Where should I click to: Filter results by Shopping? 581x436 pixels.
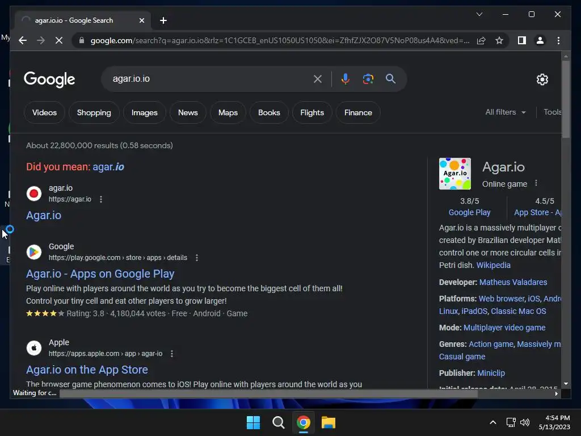(94, 113)
